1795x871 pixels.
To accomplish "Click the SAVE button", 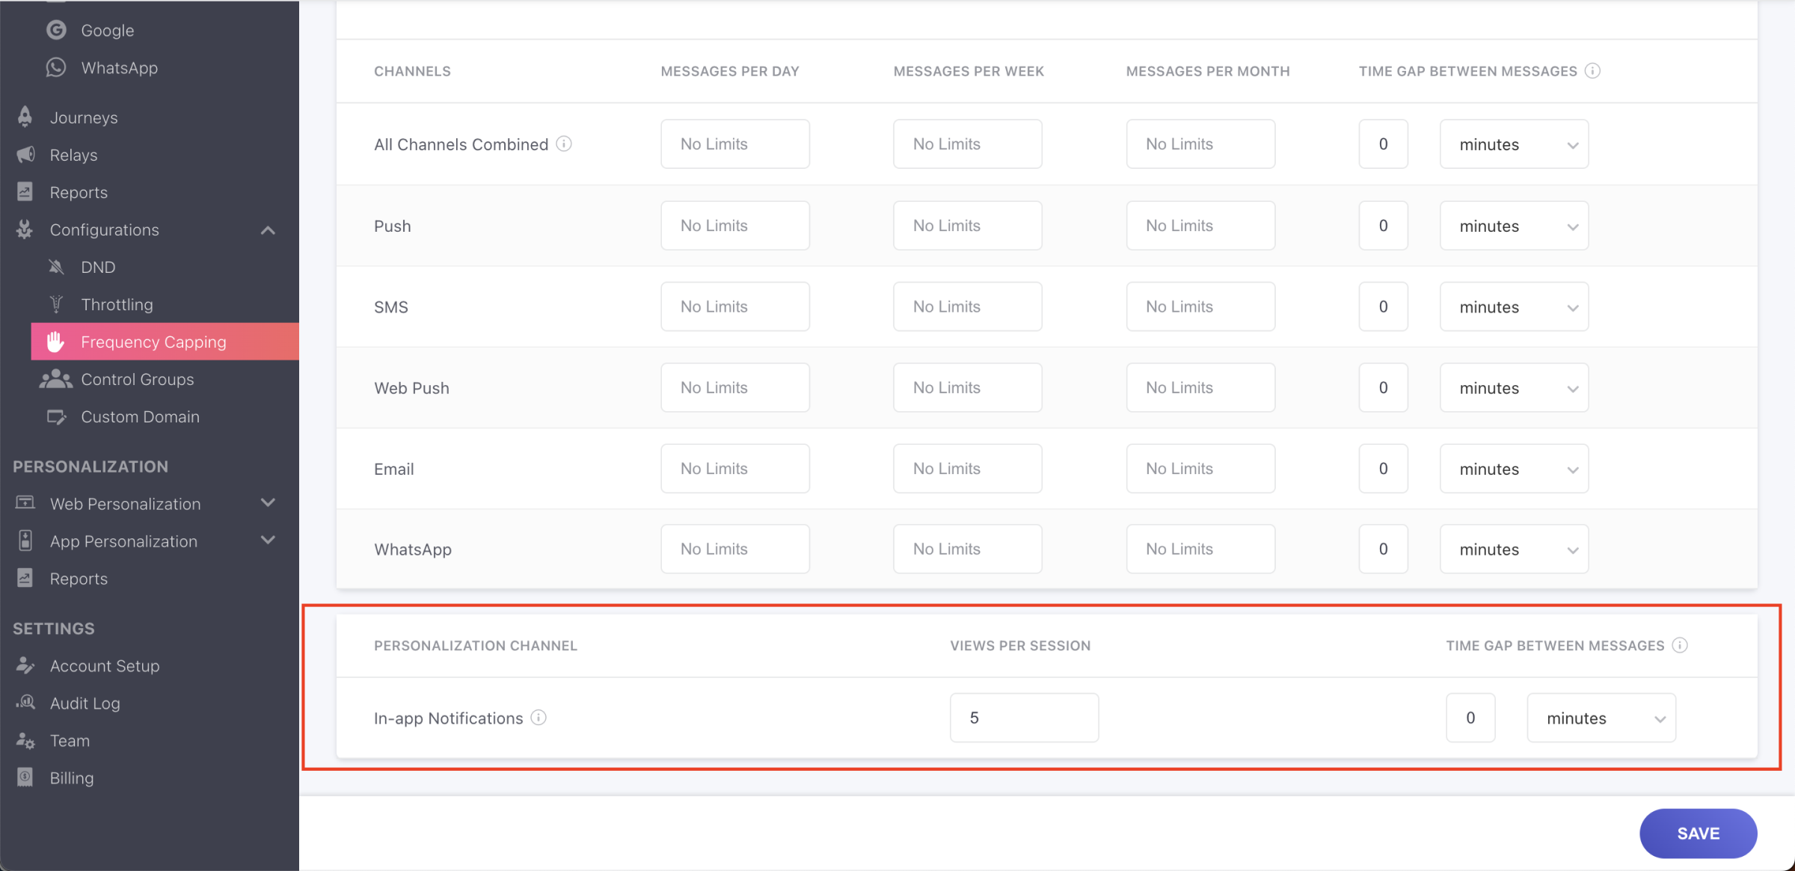I will tap(1697, 833).
